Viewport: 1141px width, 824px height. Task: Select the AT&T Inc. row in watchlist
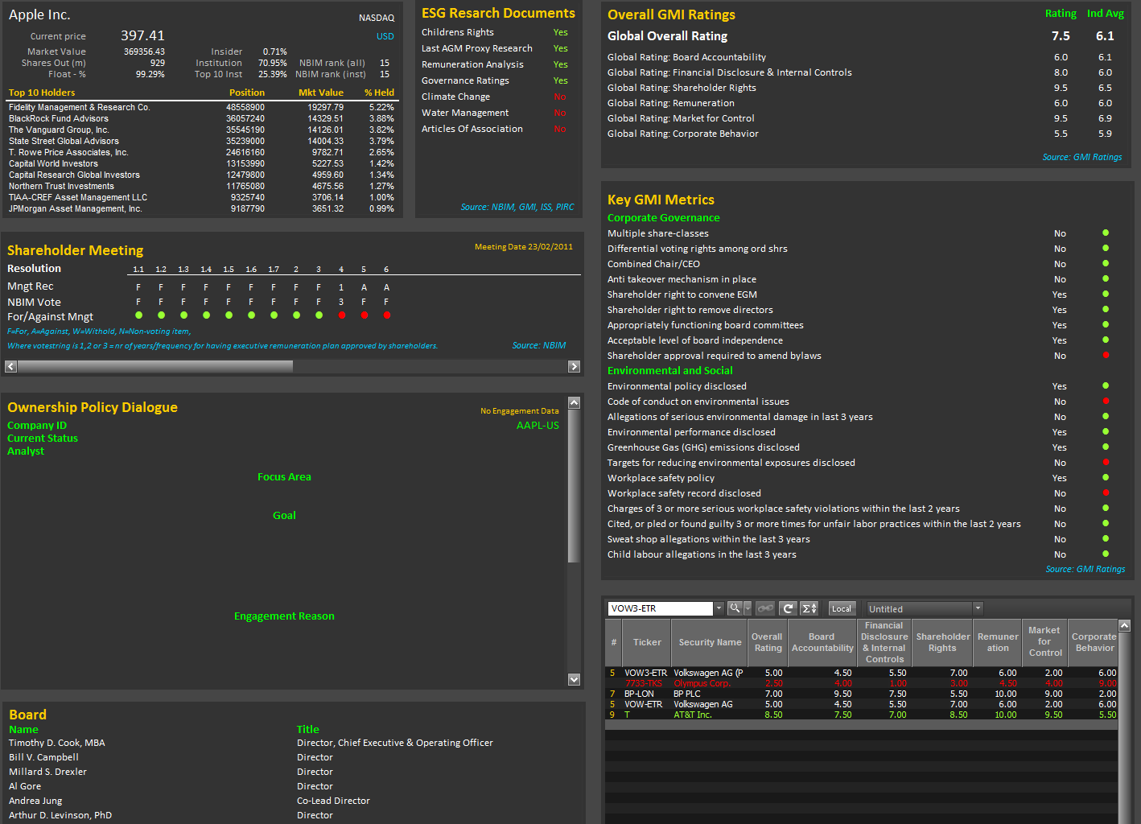coord(861,715)
